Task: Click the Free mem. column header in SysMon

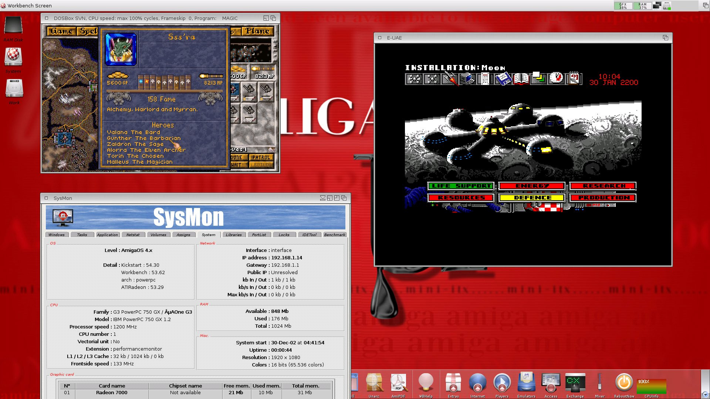Action: click(x=237, y=386)
